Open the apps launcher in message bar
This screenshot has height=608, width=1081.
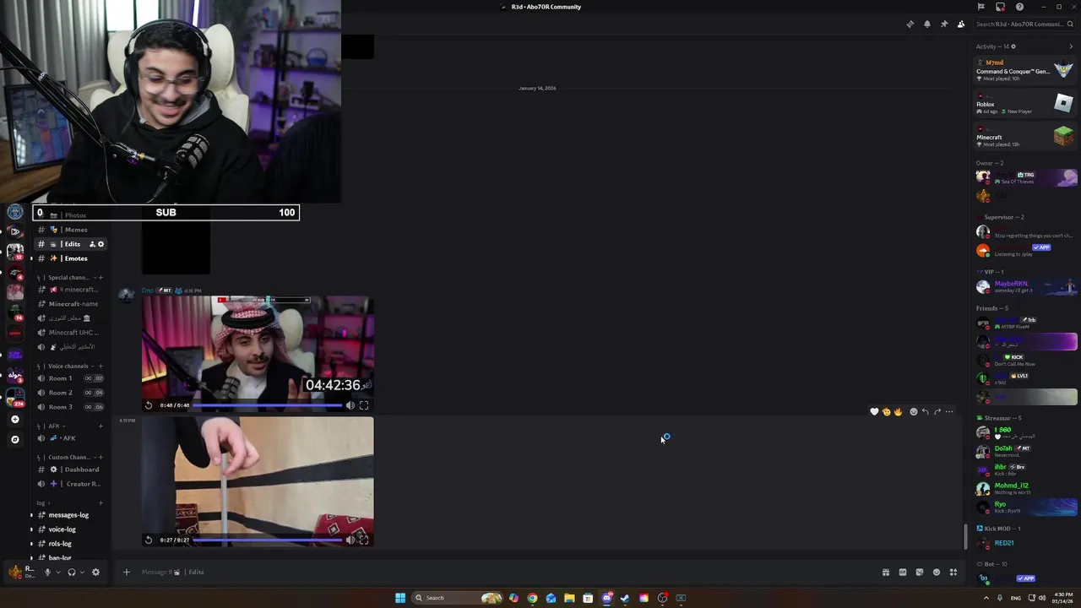(953, 572)
